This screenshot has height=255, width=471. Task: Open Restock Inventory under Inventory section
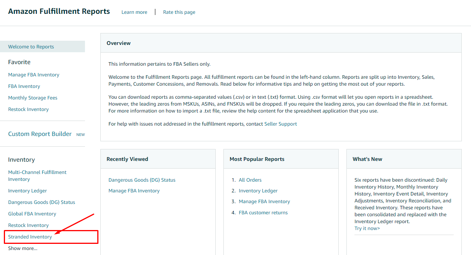click(28, 225)
